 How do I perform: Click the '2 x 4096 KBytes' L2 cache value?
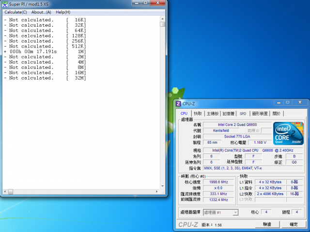[x=270, y=194]
